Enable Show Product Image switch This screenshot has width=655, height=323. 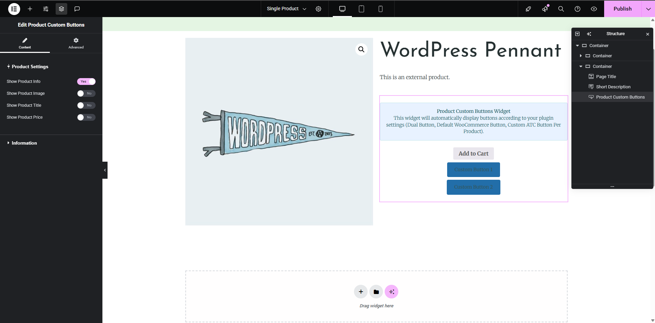(86, 93)
